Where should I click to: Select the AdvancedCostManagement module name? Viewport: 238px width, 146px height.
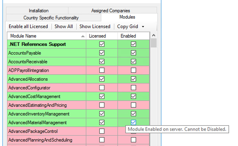[34, 97]
